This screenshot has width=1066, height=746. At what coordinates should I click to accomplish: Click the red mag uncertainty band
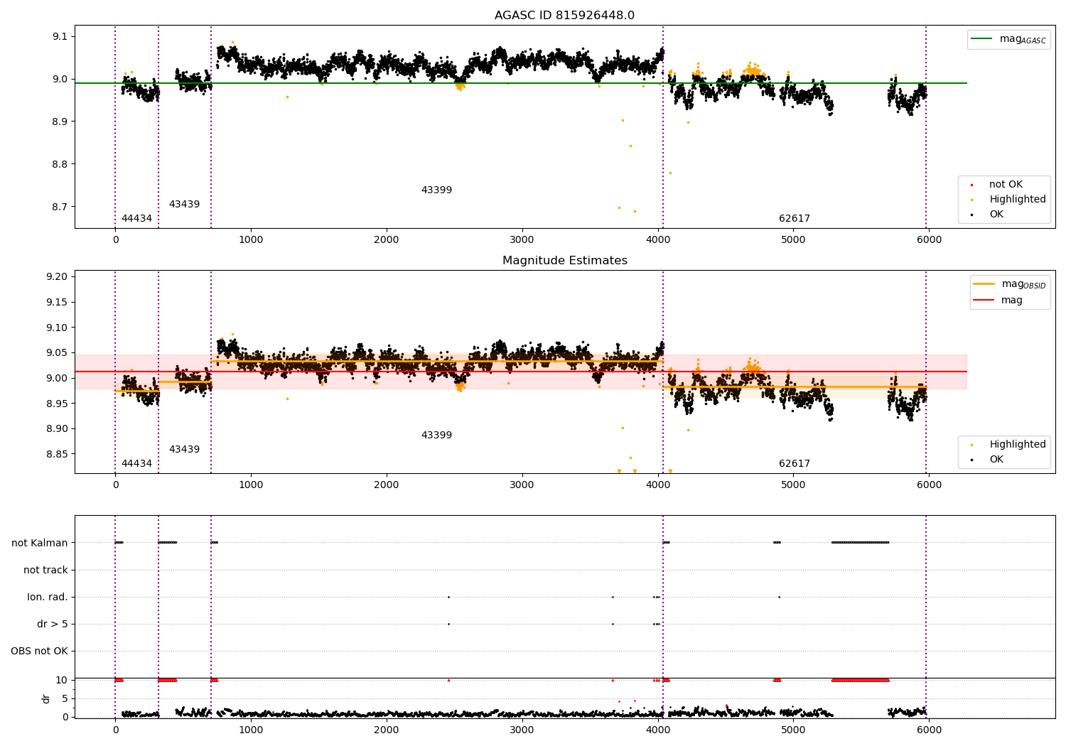[x=520, y=372]
